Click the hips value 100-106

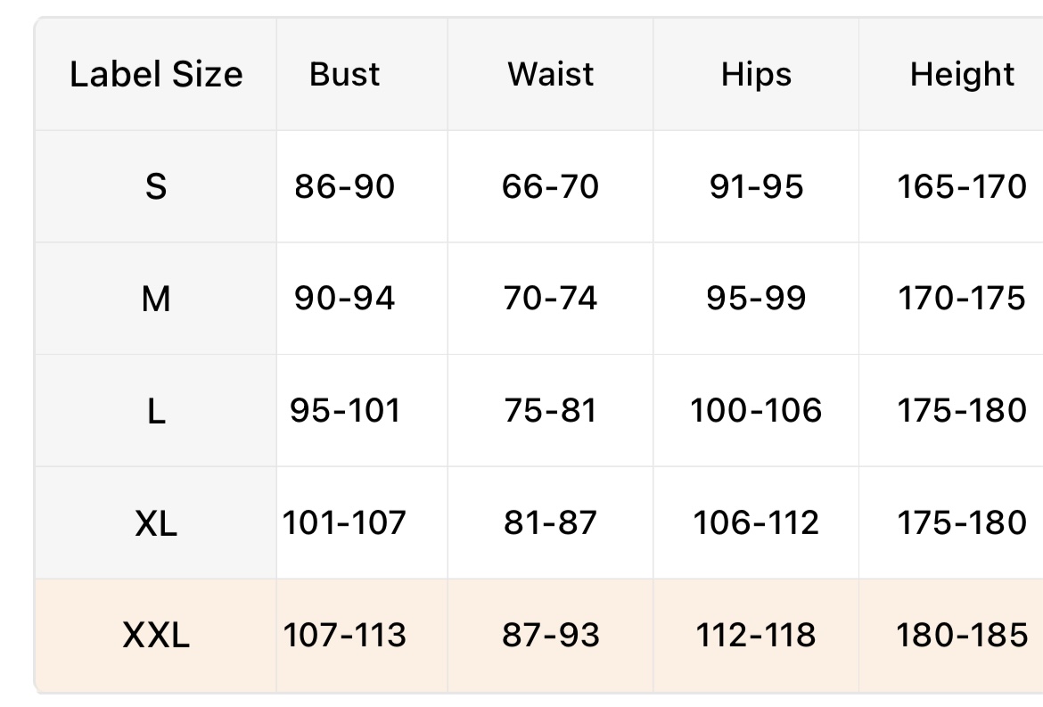(x=756, y=411)
